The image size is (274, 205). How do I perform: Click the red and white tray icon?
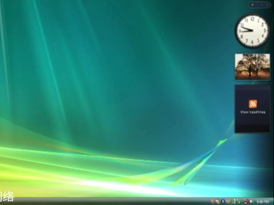(x=247, y=202)
